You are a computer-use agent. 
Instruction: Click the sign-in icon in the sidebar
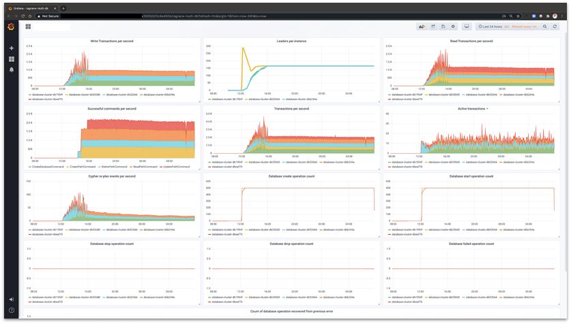(12, 299)
